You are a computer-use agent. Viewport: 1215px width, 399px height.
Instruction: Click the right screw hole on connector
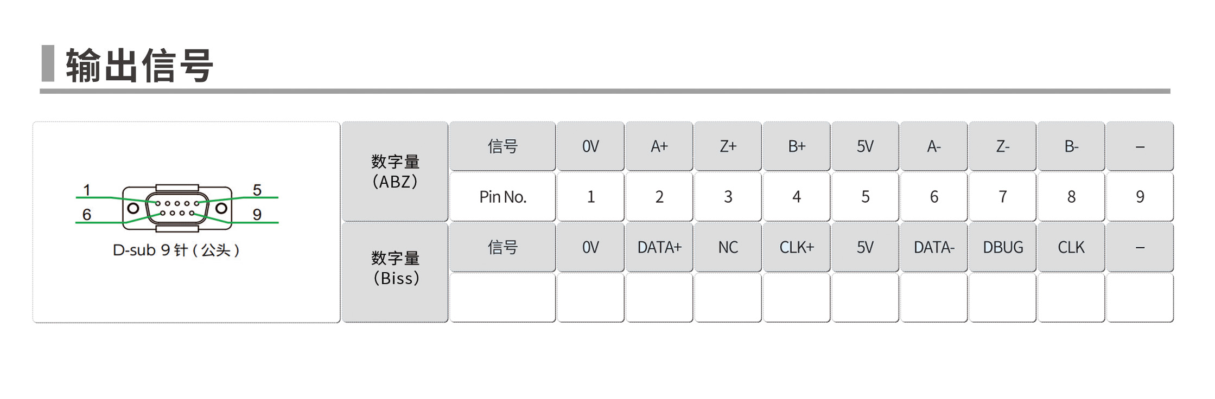point(221,208)
